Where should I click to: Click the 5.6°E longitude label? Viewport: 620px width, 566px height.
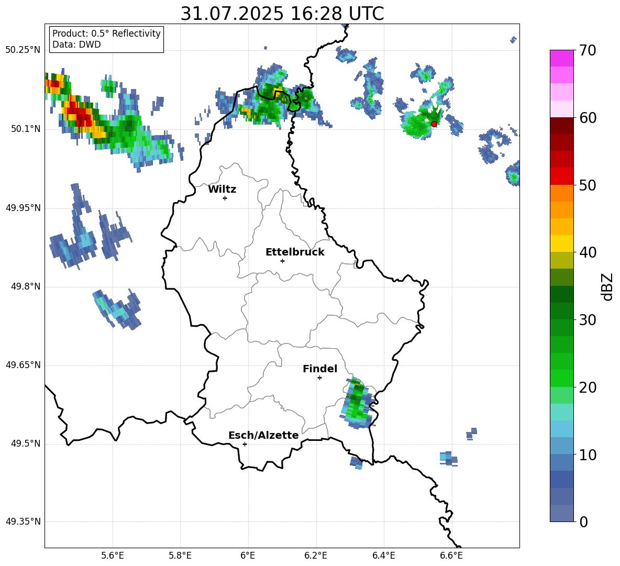point(112,556)
